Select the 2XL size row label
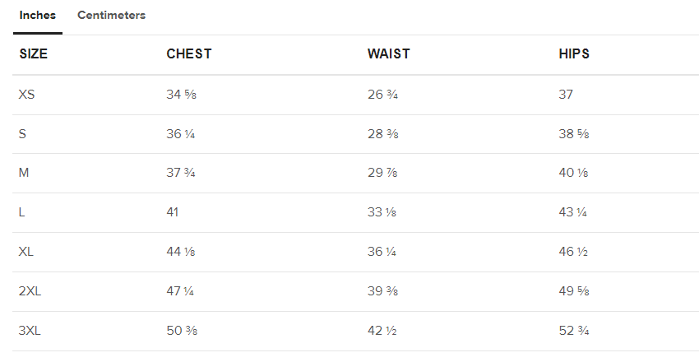 pyautogui.click(x=30, y=291)
